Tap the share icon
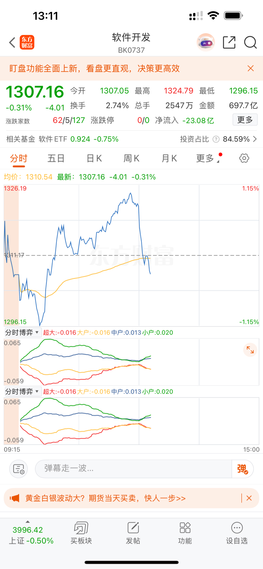Viewport: 263px width, 569px height. click(x=229, y=42)
